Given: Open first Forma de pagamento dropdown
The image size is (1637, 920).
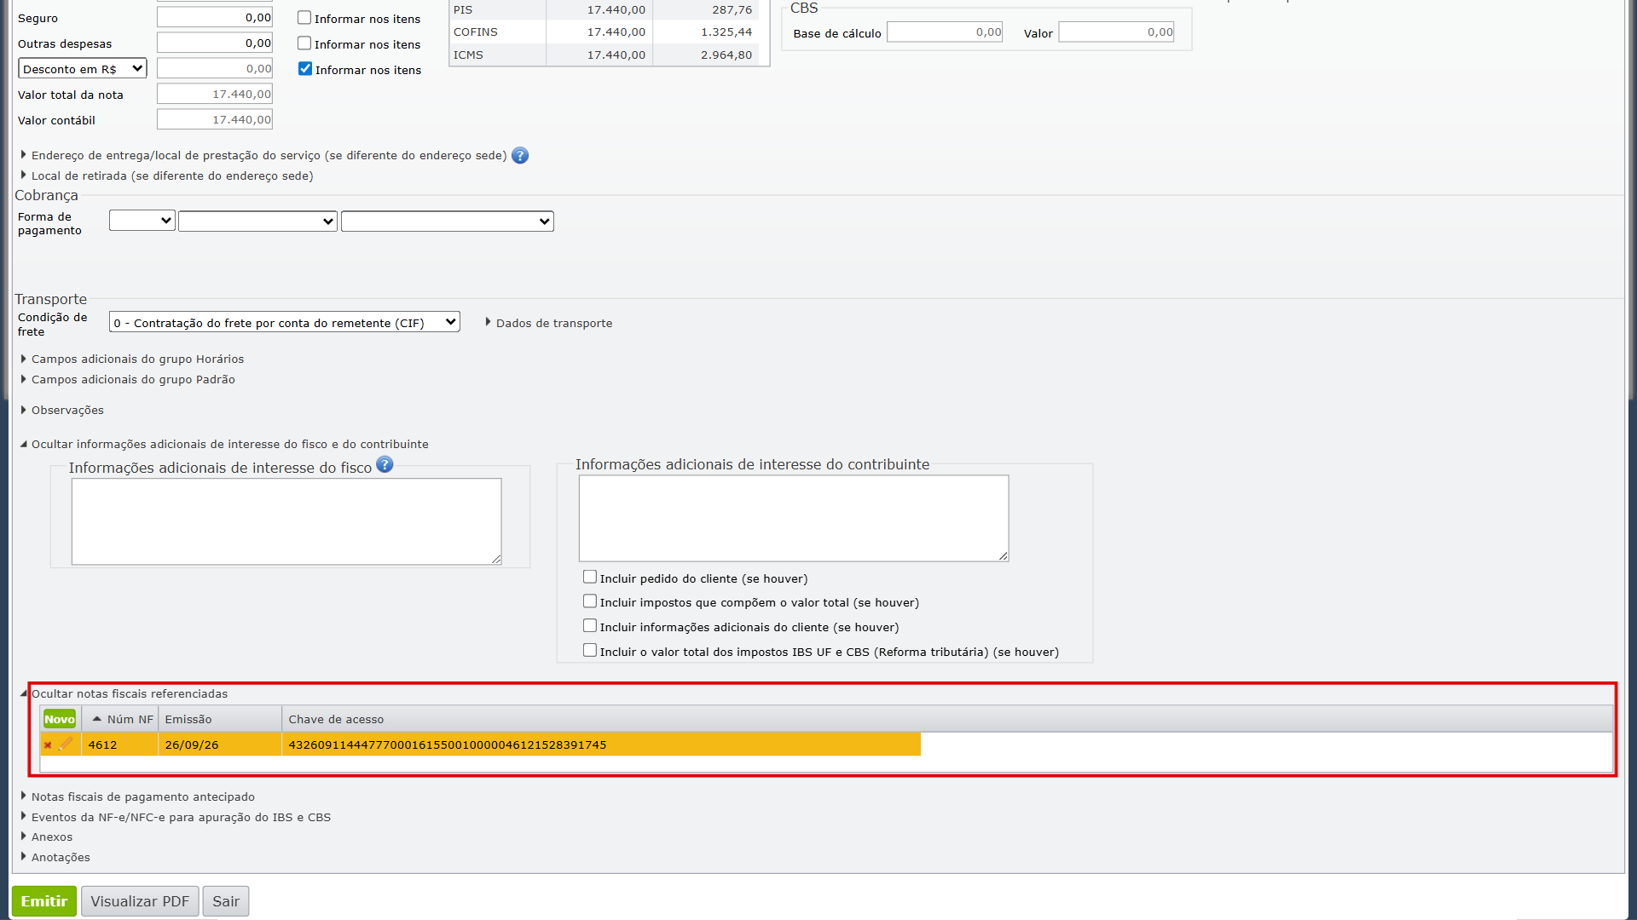Looking at the screenshot, I should pos(142,221).
